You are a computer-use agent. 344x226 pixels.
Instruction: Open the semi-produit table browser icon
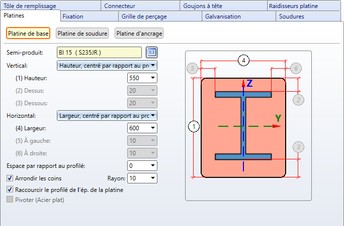(x=151, y=52)
